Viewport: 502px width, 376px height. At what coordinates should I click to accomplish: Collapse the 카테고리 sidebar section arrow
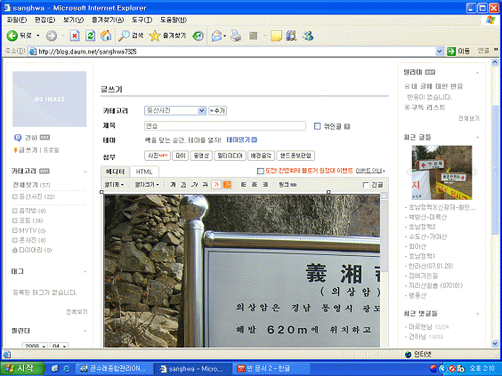point(85,172)
